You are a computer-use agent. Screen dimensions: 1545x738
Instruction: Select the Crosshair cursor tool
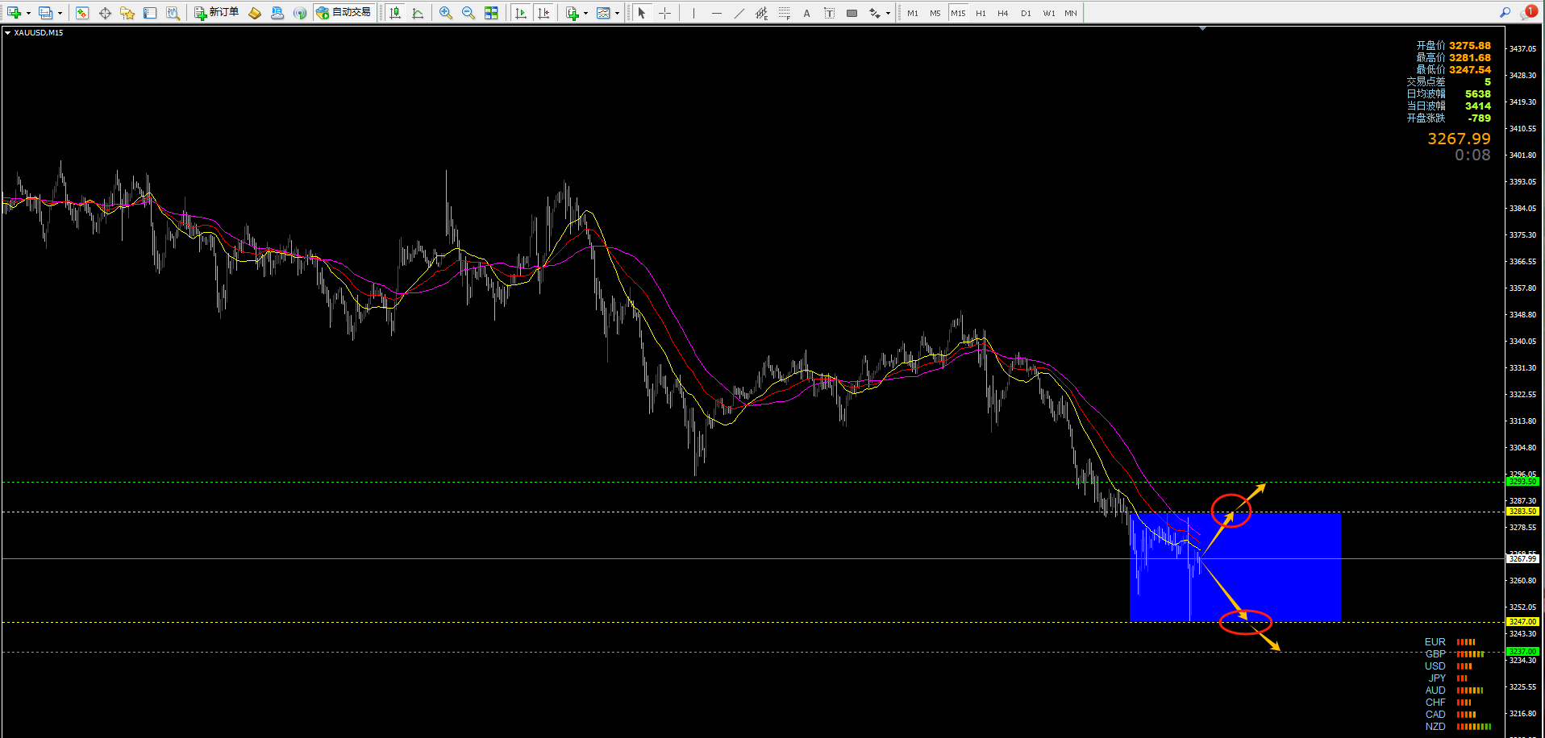point(665,13)
